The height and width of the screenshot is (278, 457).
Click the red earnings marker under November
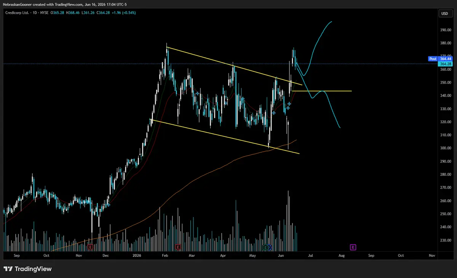pyautogui.click(x=90, y=247)
